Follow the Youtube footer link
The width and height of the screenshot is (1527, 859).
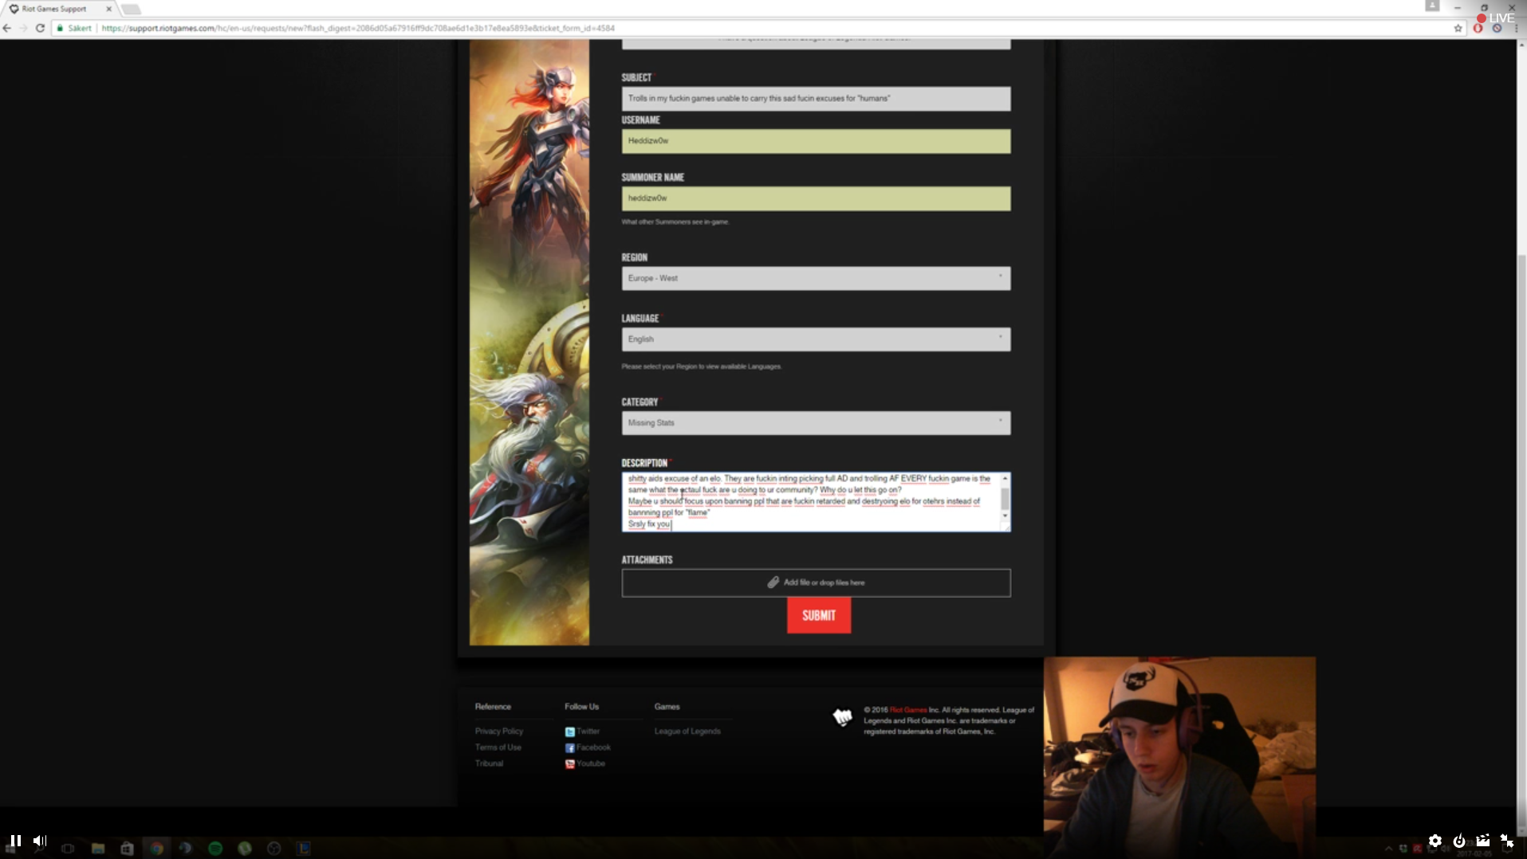coord(585,763)
